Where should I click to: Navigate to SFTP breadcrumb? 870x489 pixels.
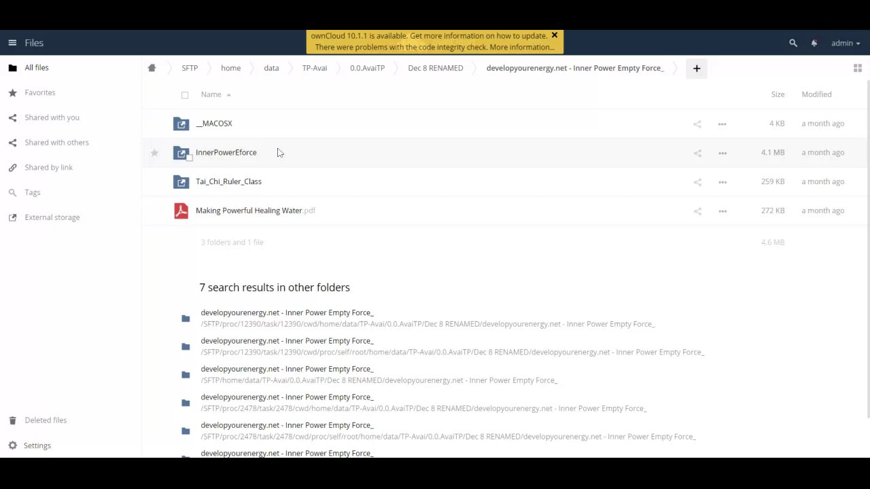(190, 68)
